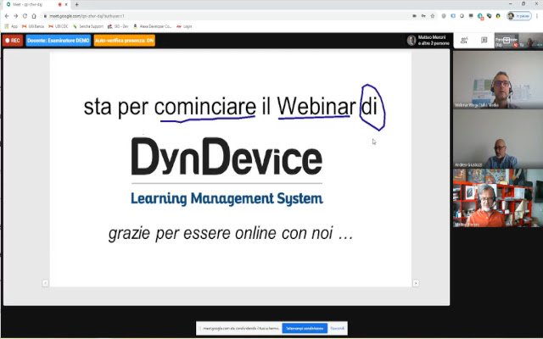Screen dimensions: 543x339
Task: Open the App bookmarks shortcut
Action: pyautogui.click(x=11, y=26)
